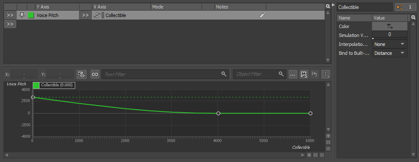Click the search icon atop the curve list
Viewport: 419px width, 162px height.
tap(328, 6)
